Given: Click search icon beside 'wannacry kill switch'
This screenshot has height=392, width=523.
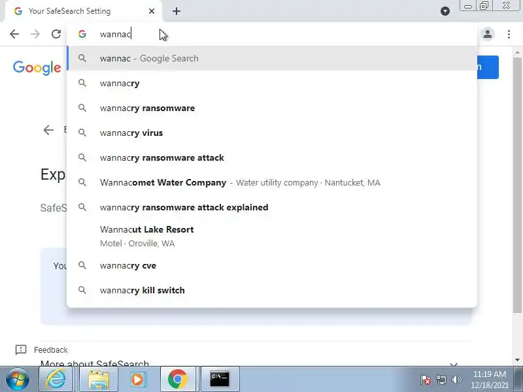Looking at the screenshot, I should pyautogui.click(x=82, y=290).
